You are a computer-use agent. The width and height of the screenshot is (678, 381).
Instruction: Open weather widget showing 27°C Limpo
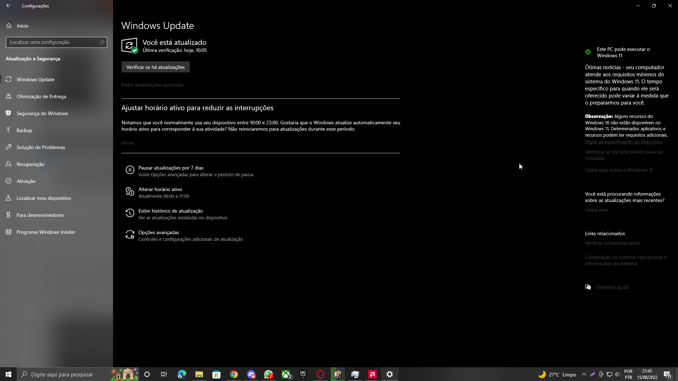557,374
